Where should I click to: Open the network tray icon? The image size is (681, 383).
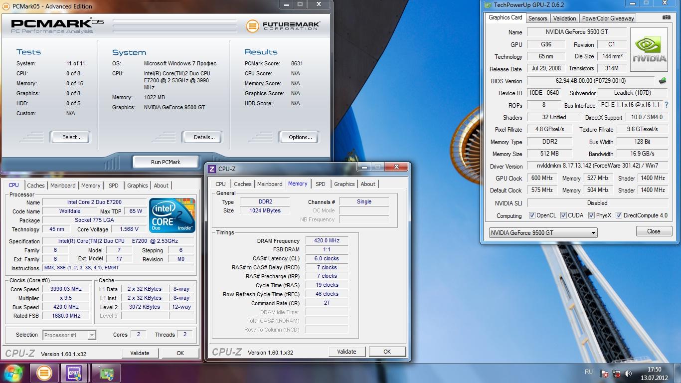pos(616,373)
